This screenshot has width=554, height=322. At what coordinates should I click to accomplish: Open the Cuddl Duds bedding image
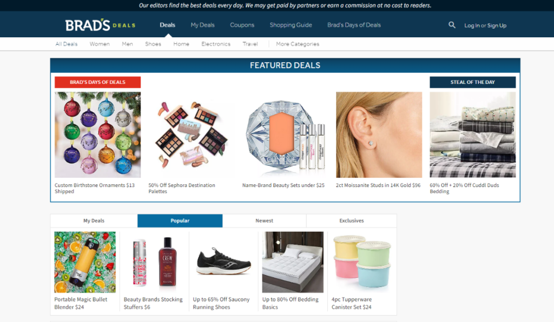click(472, 135)
